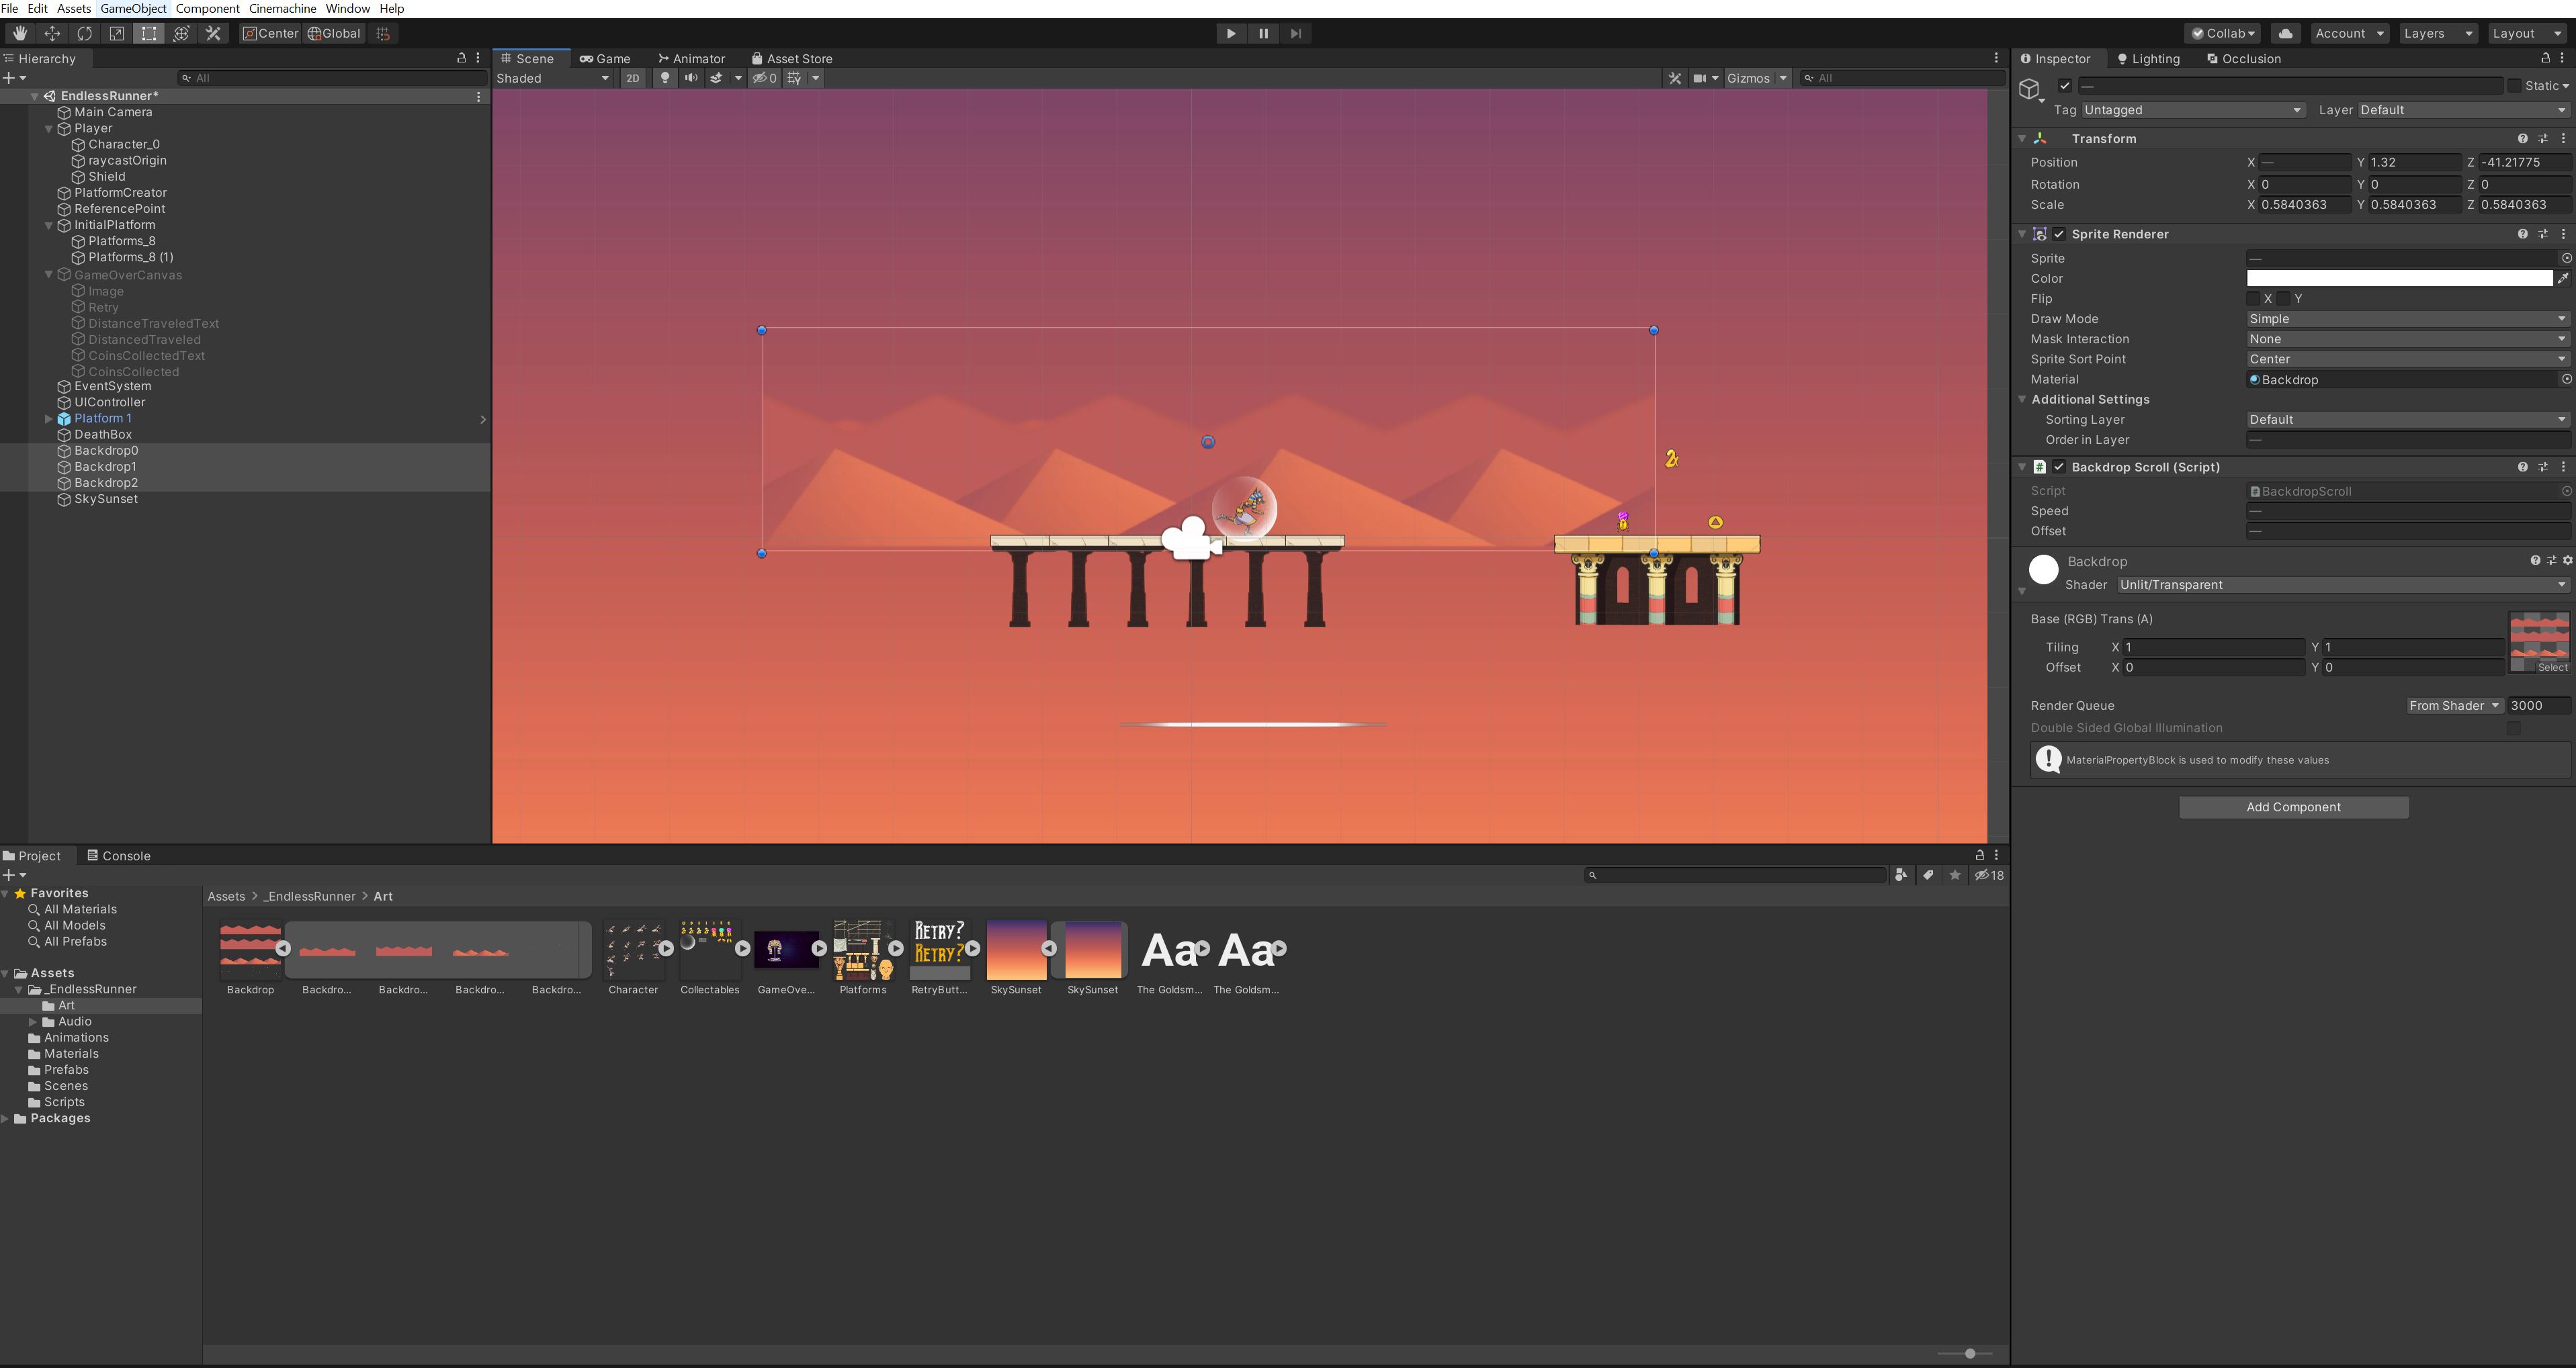Switch to the Game tab
The height and width of the screenshot is (1368, 2576).
[x=606, y=58]
